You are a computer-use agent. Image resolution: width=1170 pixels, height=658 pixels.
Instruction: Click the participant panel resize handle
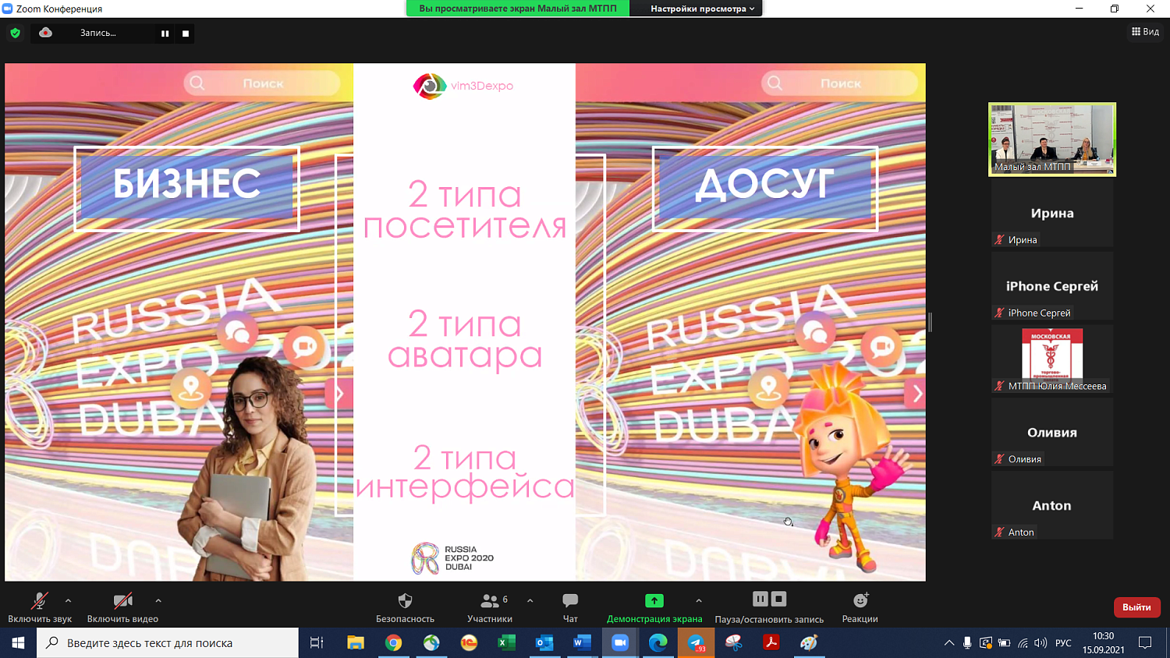[x=930, y=322]
